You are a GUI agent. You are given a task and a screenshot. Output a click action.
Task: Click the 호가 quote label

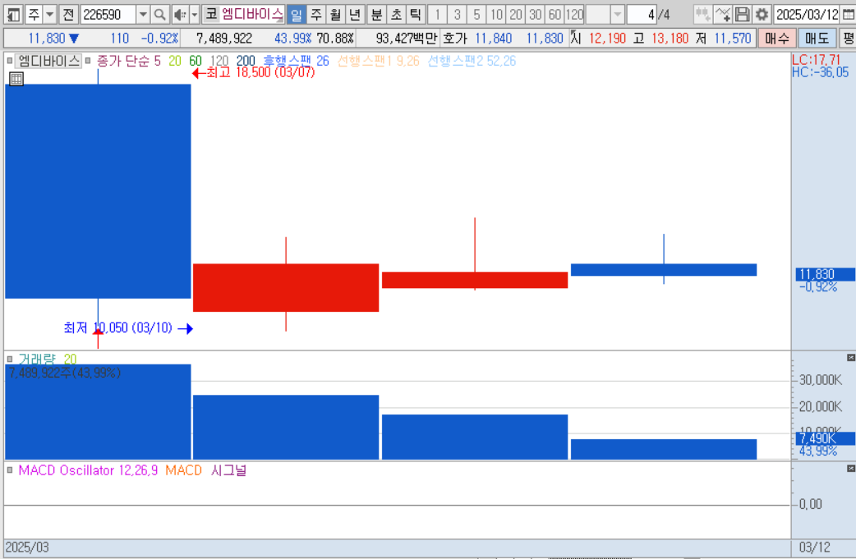click(454, 39)
